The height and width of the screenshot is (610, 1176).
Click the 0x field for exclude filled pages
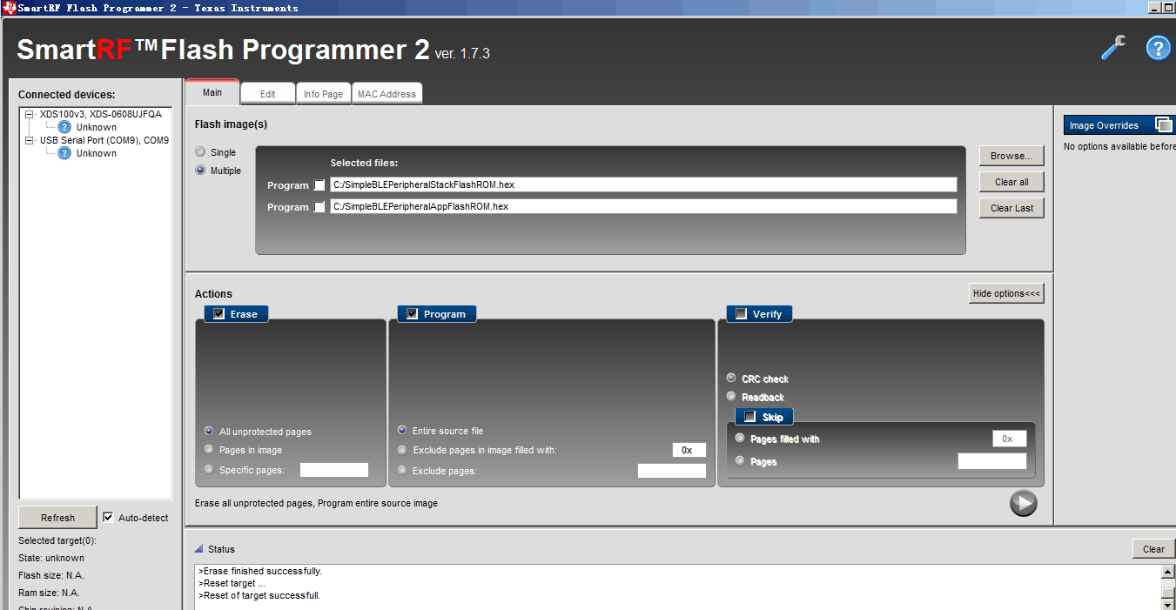pos(689,450)
